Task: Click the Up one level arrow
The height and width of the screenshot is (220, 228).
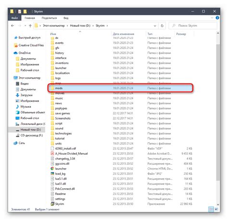Action: [x=30, y=25]
